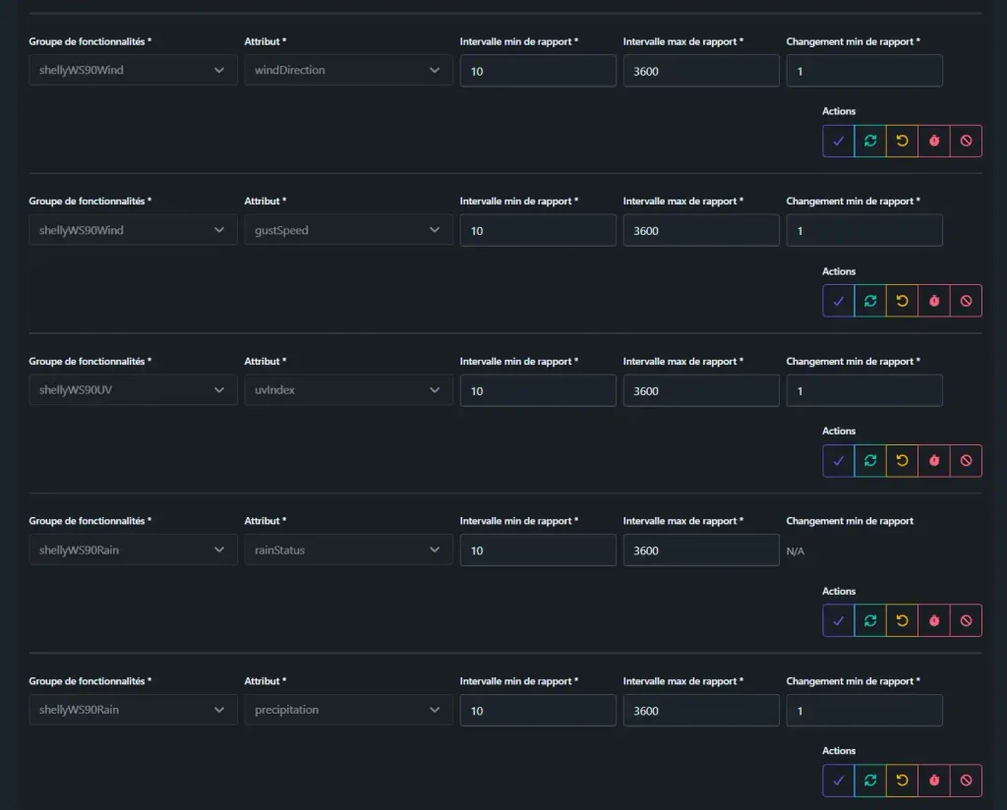Image resolution: width=1007 pixels, height=810 pixels.
Task: Expand the feature group dropdown beside gustSpeed
Action: coord(133,230)
